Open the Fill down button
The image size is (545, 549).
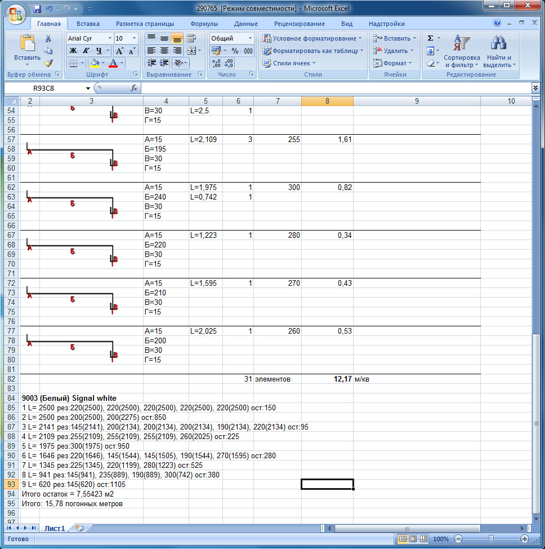click(431, 51)
